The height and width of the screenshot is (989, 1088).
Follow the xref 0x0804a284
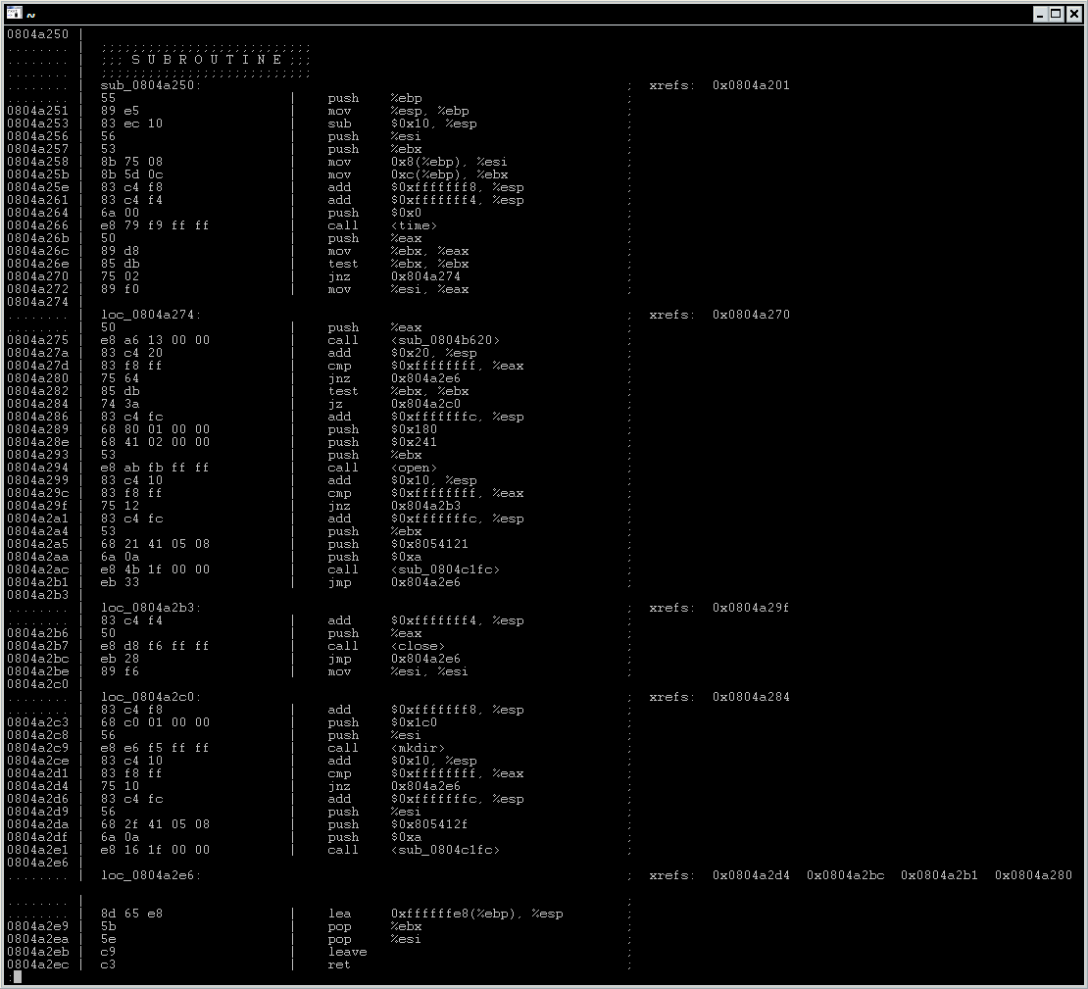coord(751,697)
